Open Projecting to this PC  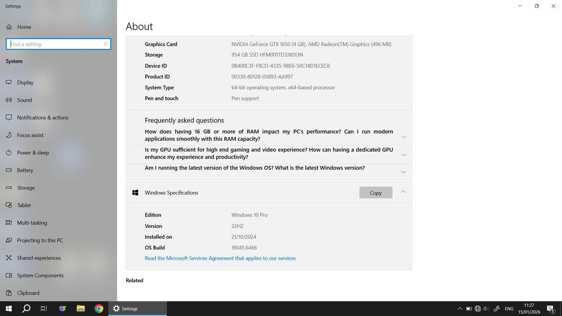tap(40, 240)
